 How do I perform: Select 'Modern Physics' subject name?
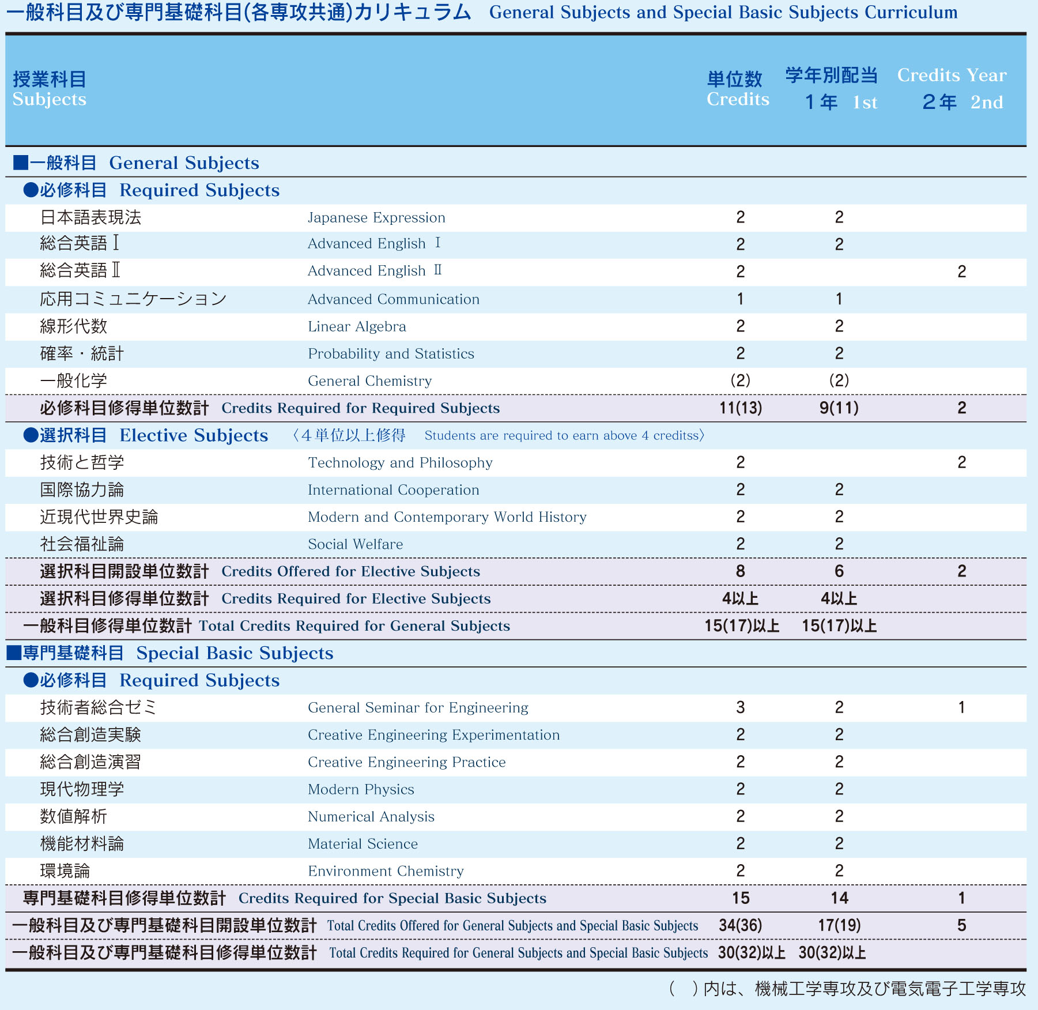pyautogui.click(x=361, y=789)
